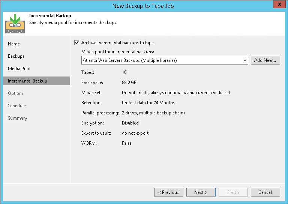Uncheck Archive incremental backups to tape
288x204 pixels.
coord(77,43)
